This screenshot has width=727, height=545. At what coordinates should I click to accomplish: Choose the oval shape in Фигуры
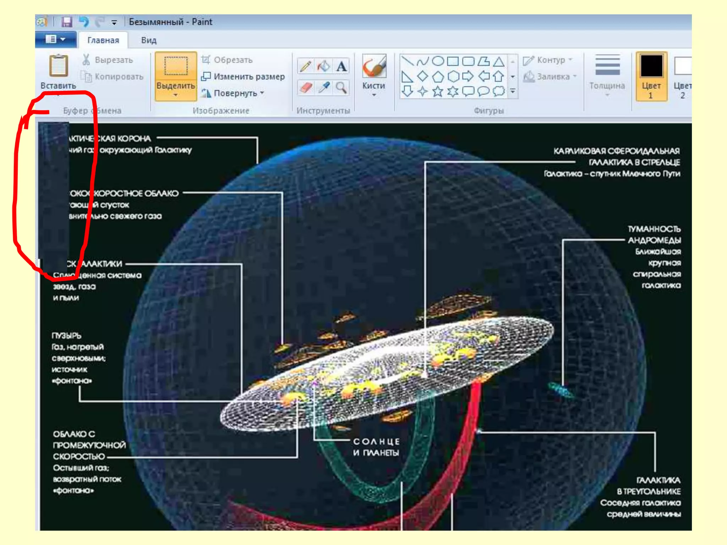coord(438,61)
